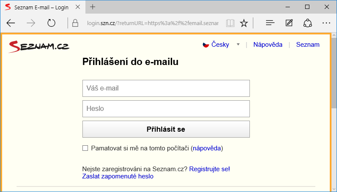337x192 pixels.
Task: Open the Hub lines icon
Action: 270,23
